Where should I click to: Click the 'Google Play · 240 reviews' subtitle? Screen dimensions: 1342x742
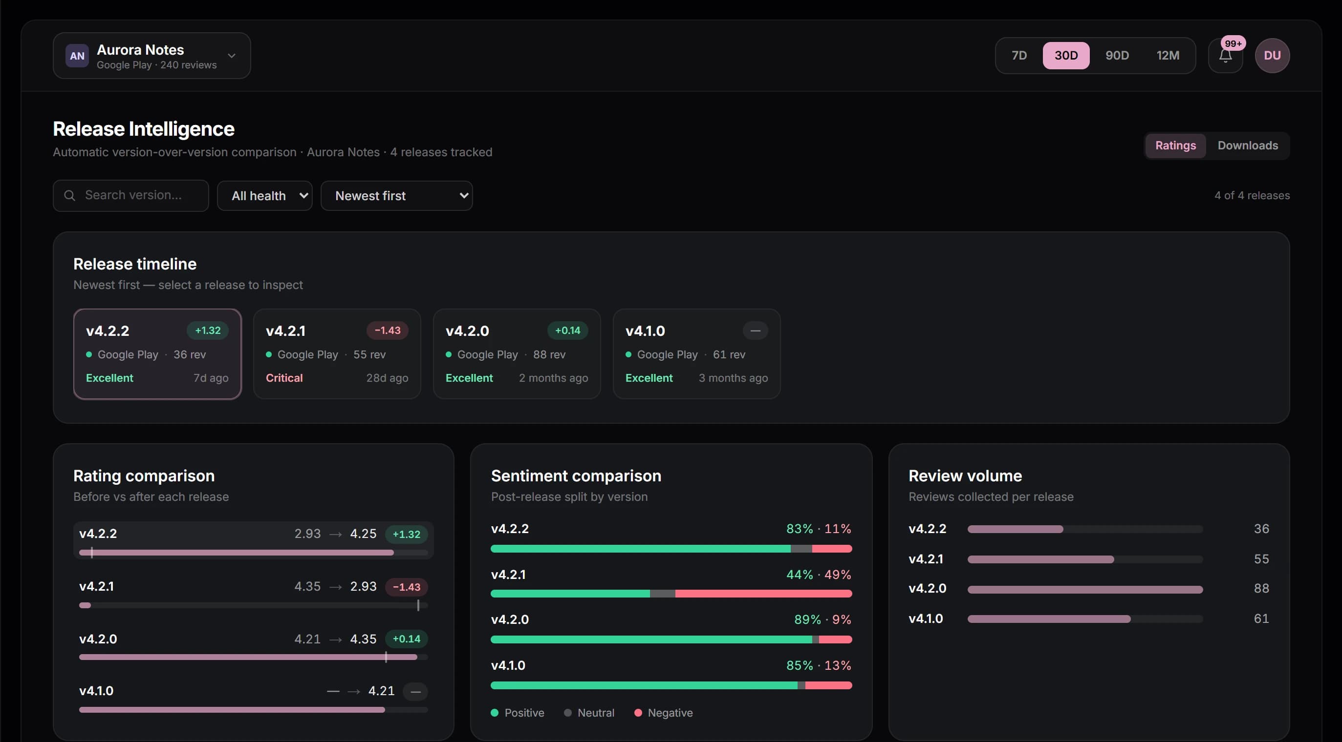coord(156,65)
